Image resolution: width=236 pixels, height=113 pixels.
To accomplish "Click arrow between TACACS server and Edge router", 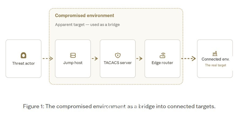I will click(139, 59).
